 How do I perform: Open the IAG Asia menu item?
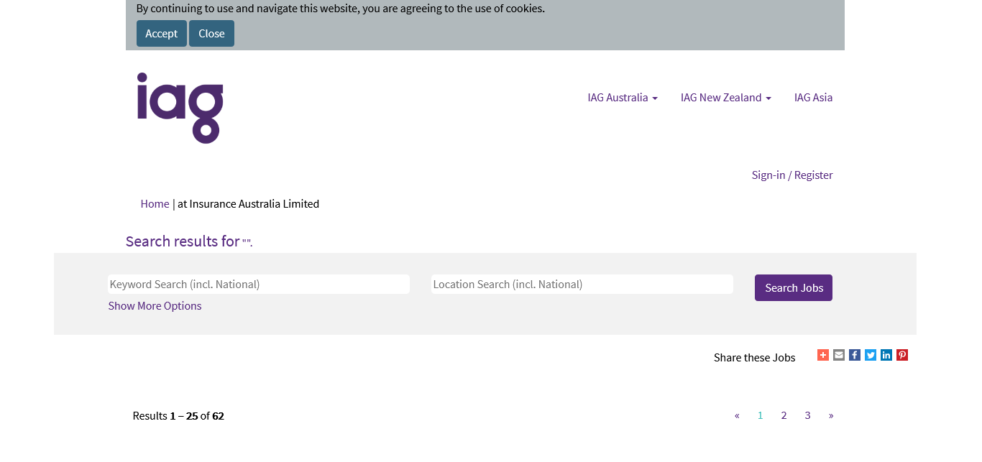pyautogui.click(x=813, y=98)
